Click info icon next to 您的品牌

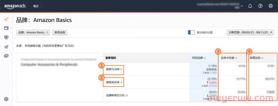204,58
